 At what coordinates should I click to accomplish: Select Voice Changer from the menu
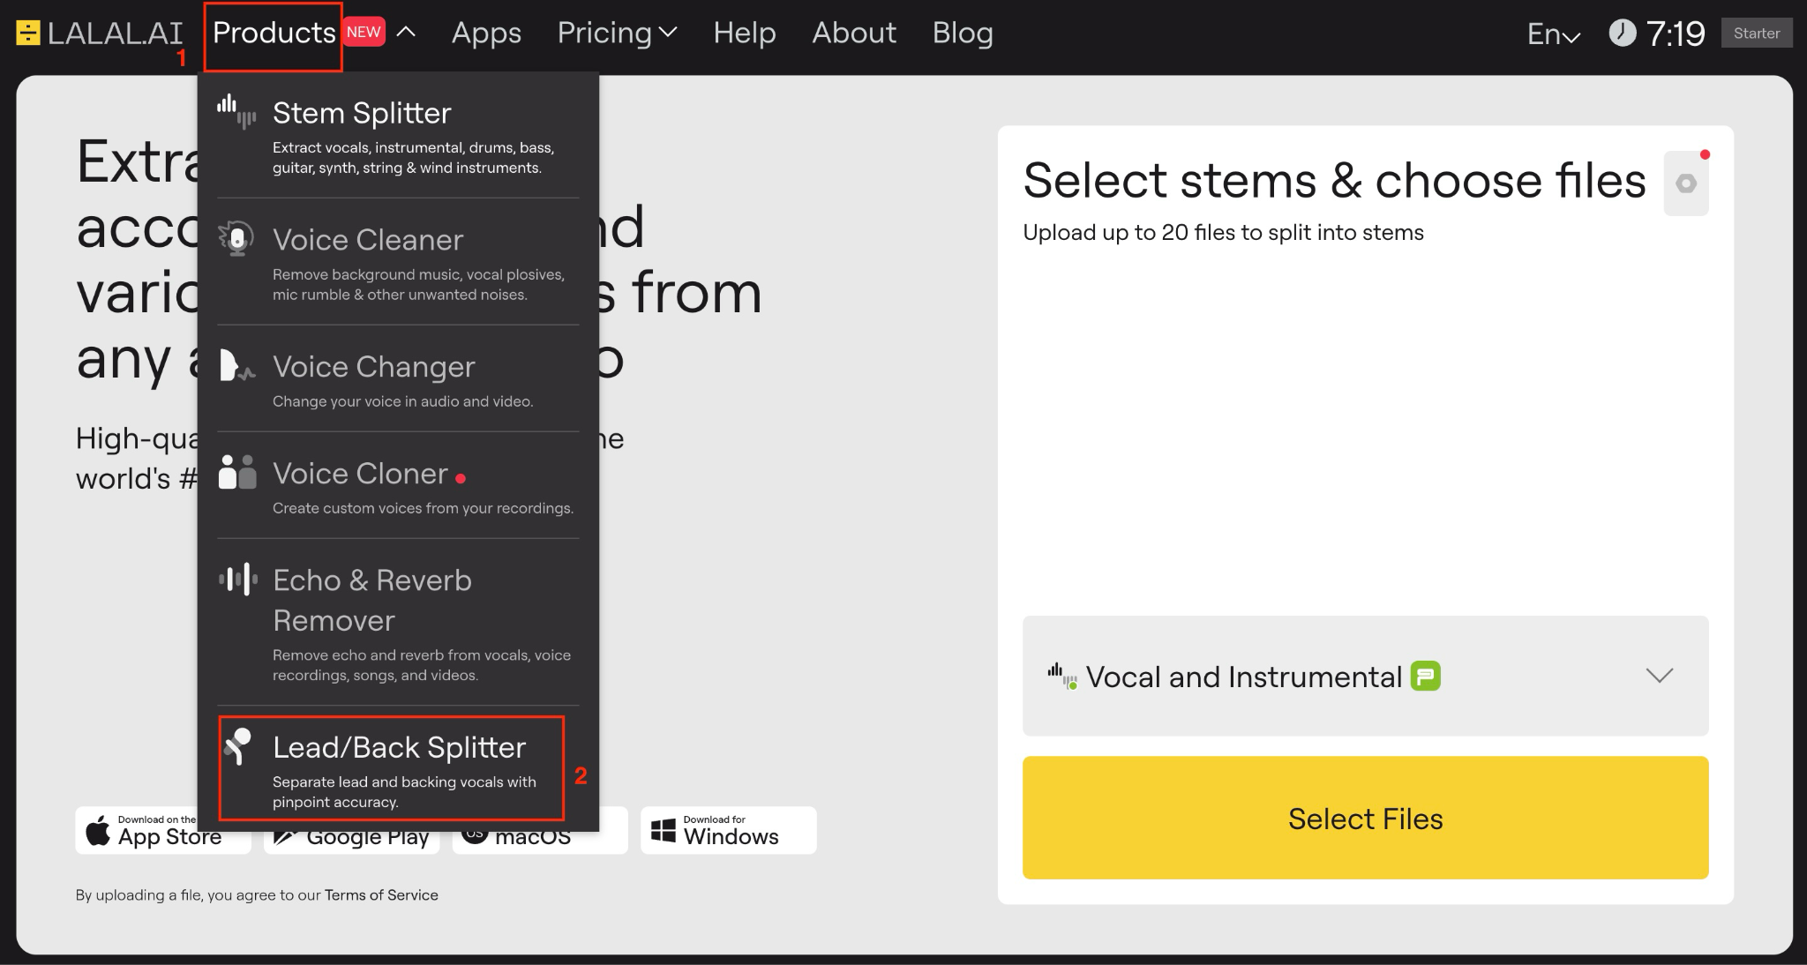click(398, 378)
